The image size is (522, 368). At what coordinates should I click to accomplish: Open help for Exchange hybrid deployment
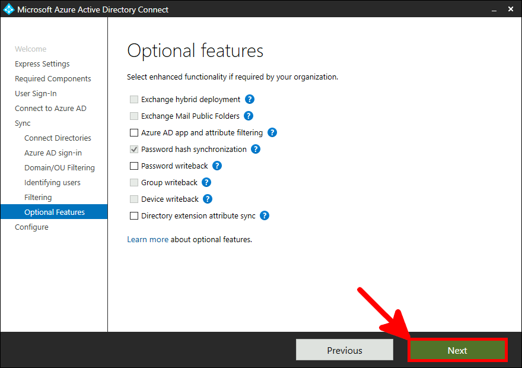(x=249, y=99)
